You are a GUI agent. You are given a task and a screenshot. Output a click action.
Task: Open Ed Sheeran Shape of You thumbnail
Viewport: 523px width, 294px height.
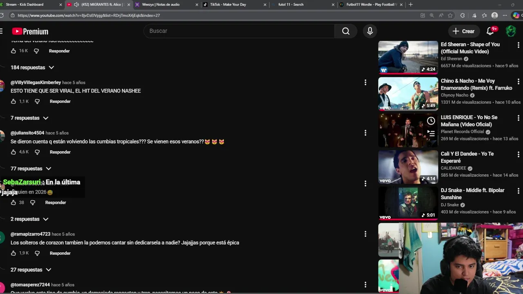coord(408,57)
